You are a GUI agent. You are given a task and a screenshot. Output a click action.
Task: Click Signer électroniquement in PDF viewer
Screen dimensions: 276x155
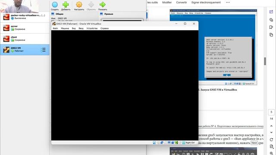coord(206,3)
